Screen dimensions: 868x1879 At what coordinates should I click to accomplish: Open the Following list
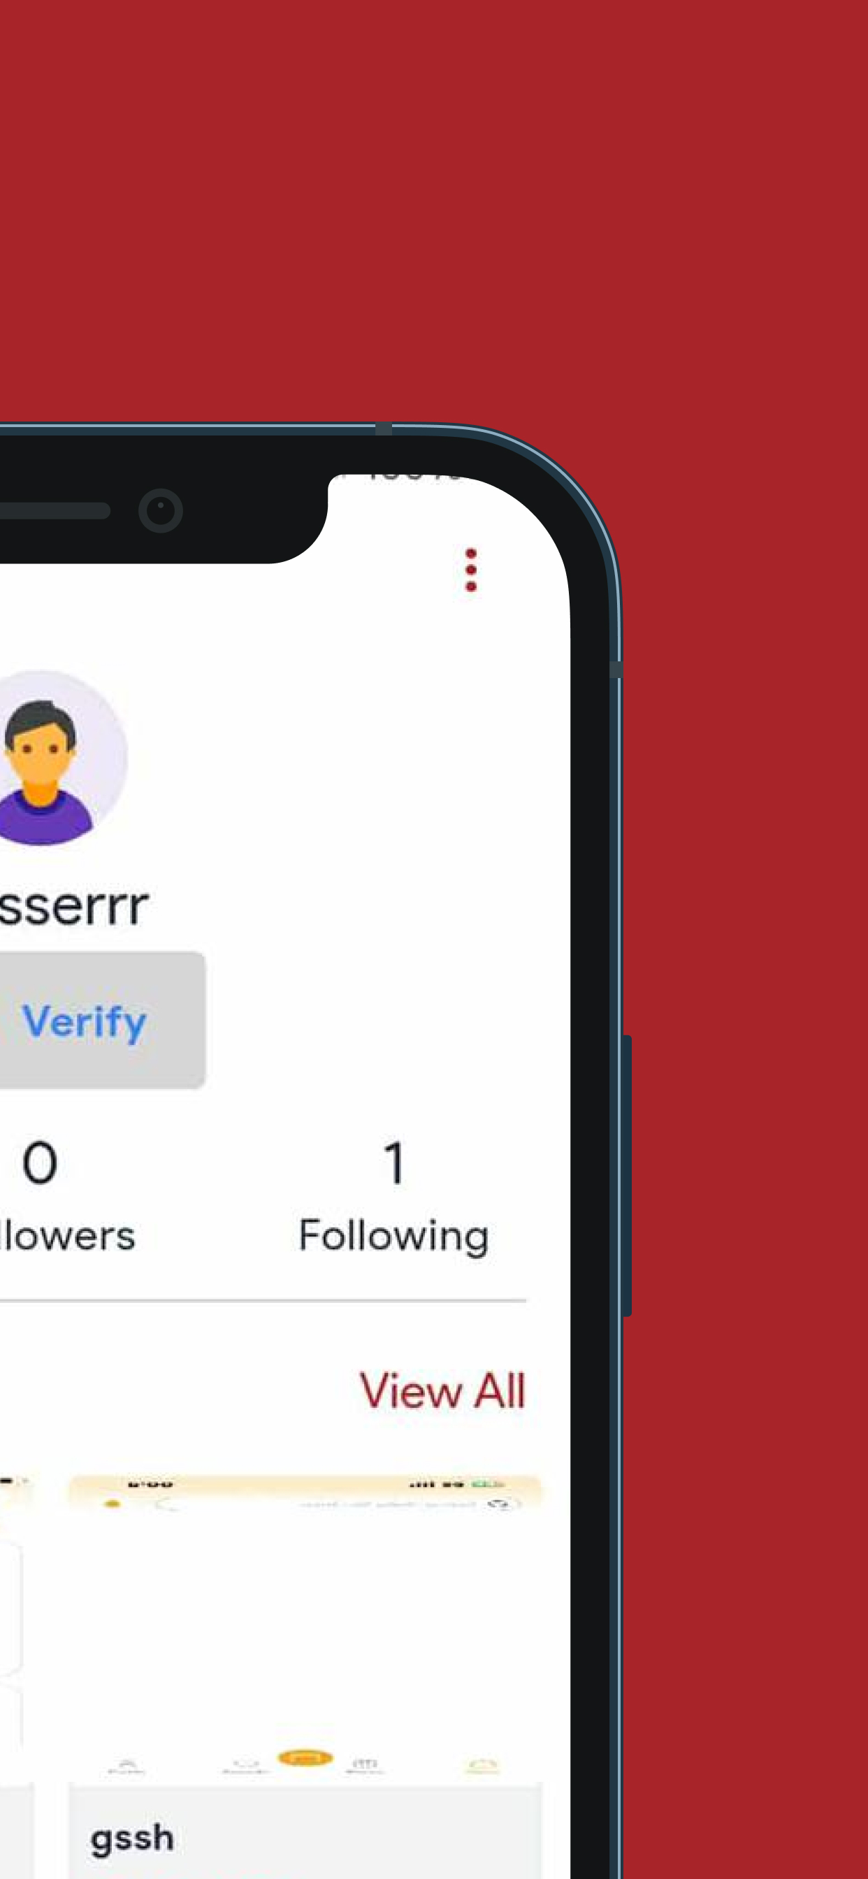(394, 1236)
